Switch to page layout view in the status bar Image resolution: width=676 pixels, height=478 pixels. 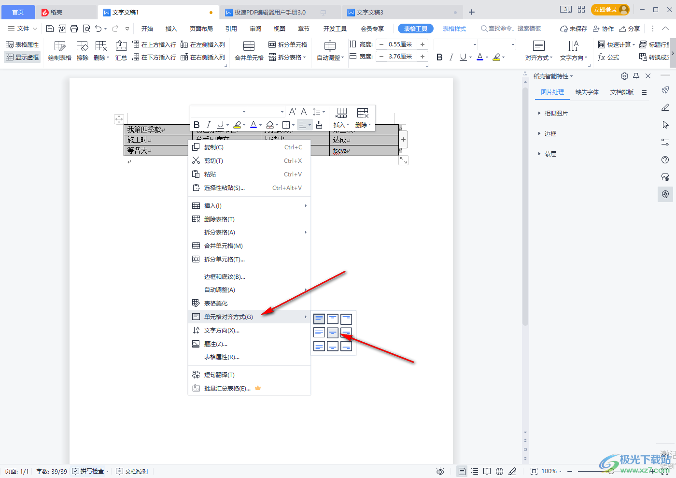pos(462,471)
